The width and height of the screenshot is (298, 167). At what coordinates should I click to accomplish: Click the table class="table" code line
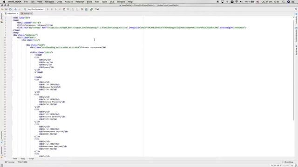click(41, 52)
